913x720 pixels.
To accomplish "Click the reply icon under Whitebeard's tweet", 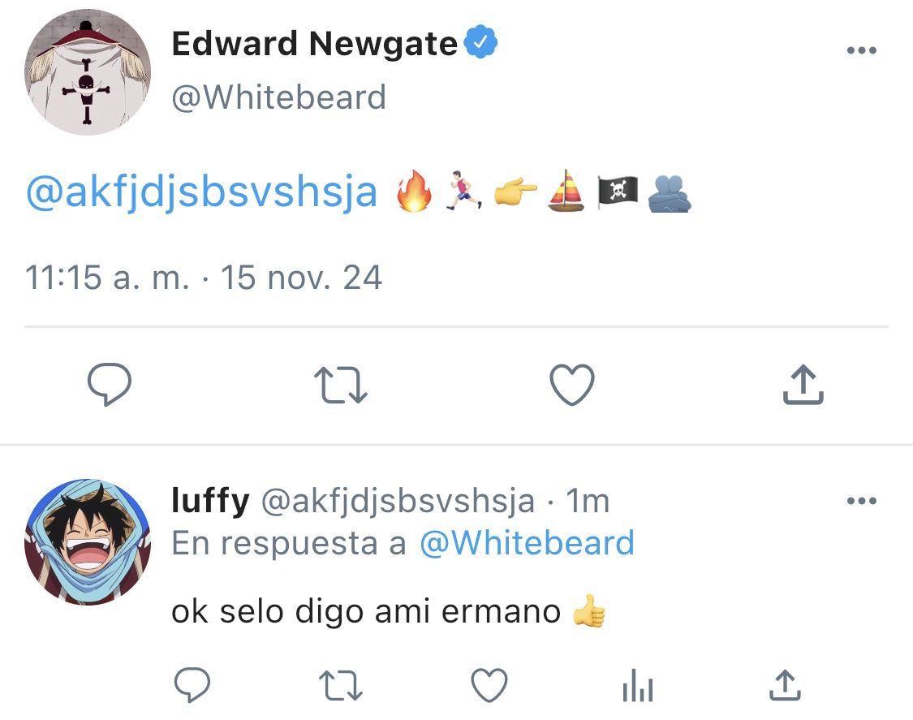I will 110,385.
